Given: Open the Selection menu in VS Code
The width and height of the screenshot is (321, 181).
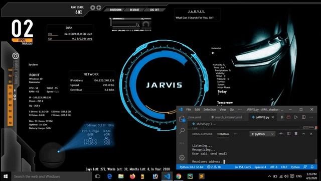Looking at the screenshot, I should click(210, 110).
